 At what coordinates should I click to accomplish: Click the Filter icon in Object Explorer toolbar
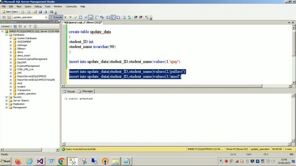click(x=30, y=26)
